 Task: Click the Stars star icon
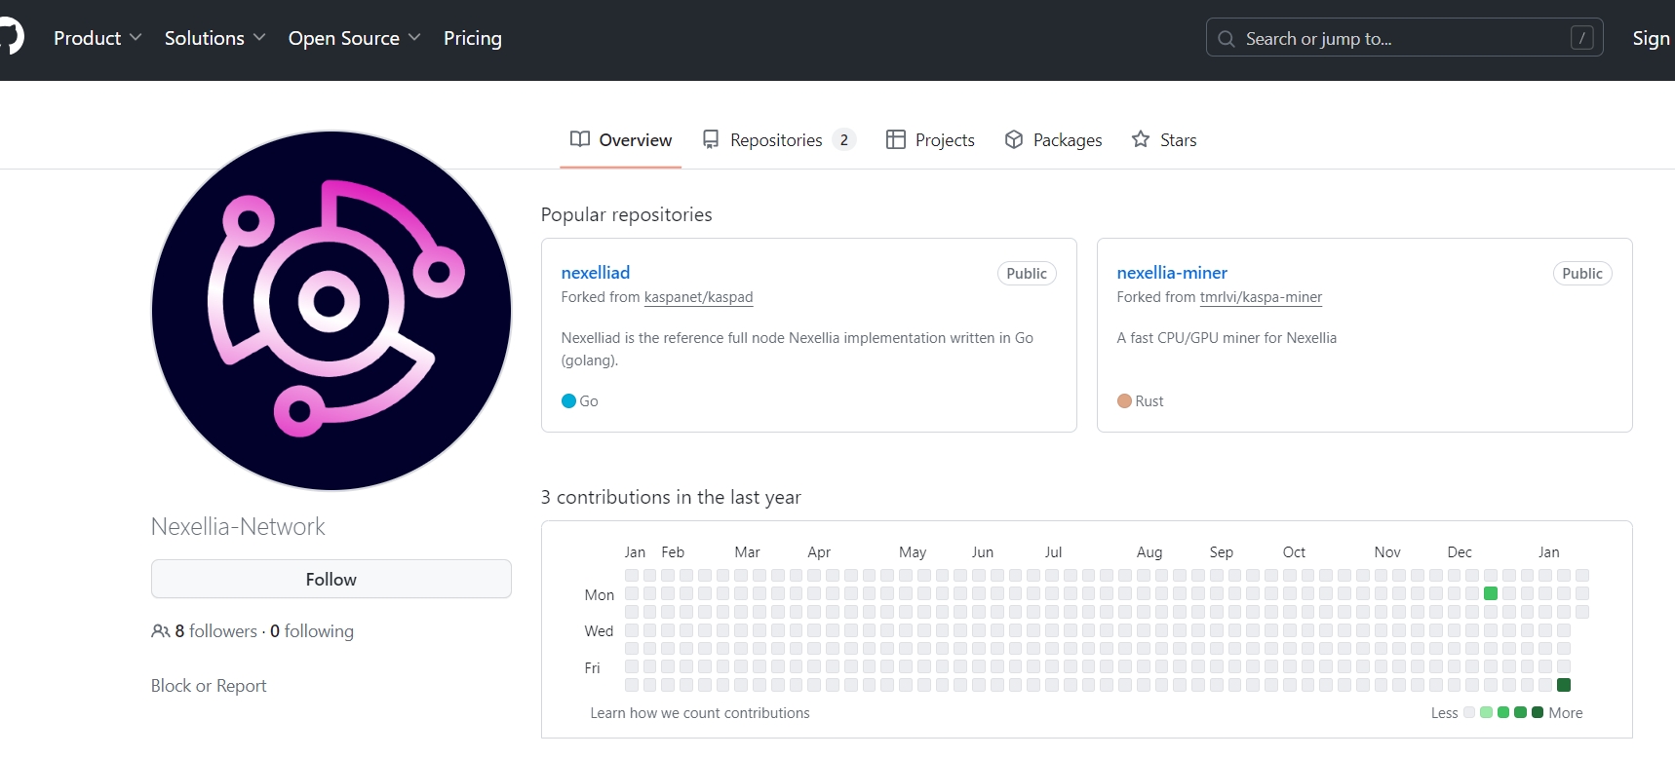point(1141,139)
